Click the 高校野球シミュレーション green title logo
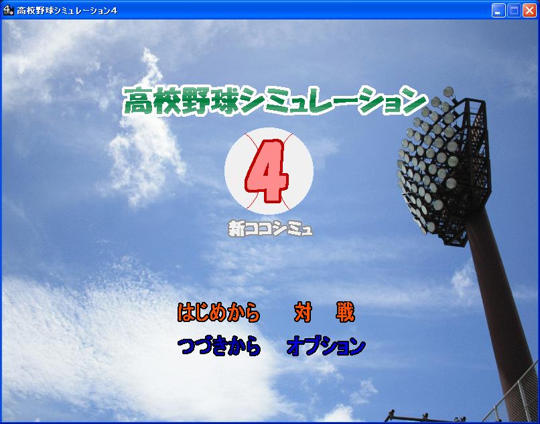Screen dimensions: 540x424 click(275, 101)
